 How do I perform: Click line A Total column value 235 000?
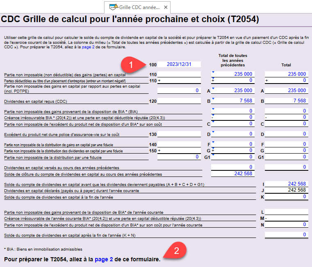click(x=287, y=91)
